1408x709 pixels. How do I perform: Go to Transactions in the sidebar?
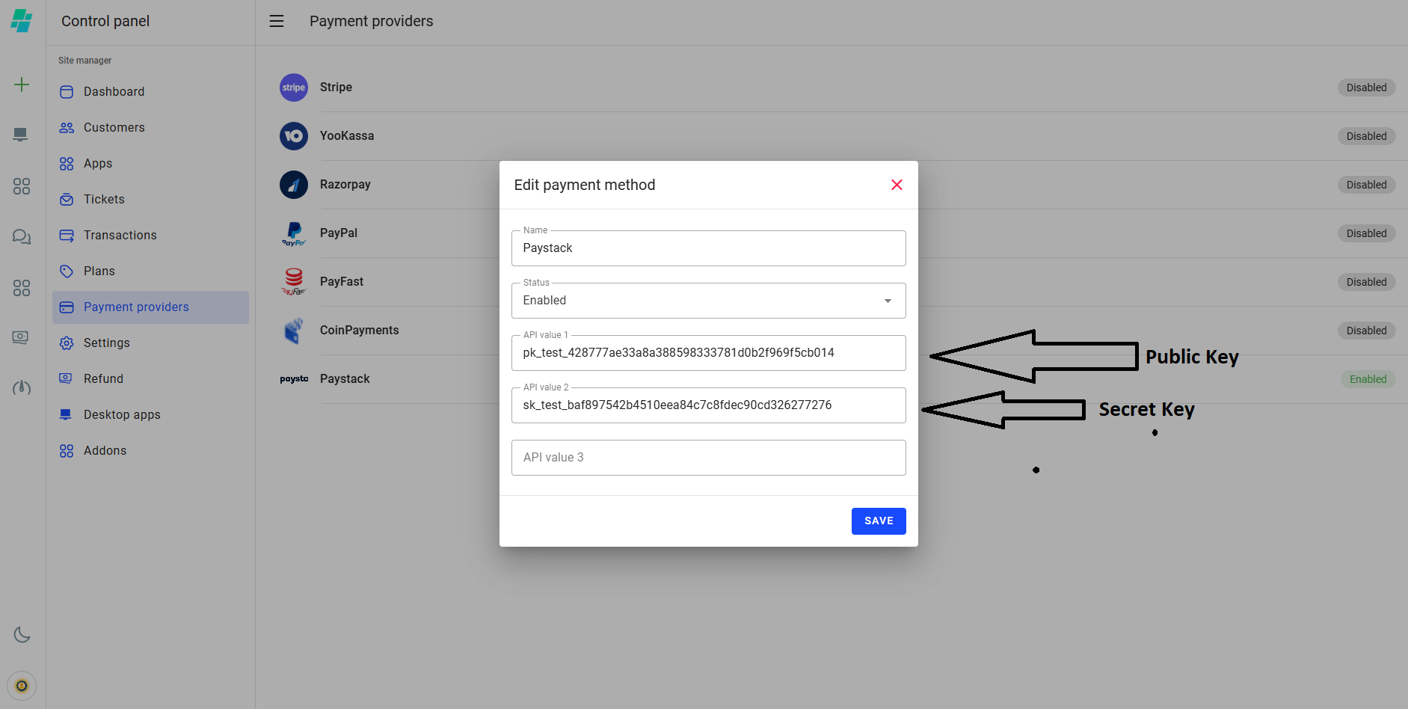point(120,236)
